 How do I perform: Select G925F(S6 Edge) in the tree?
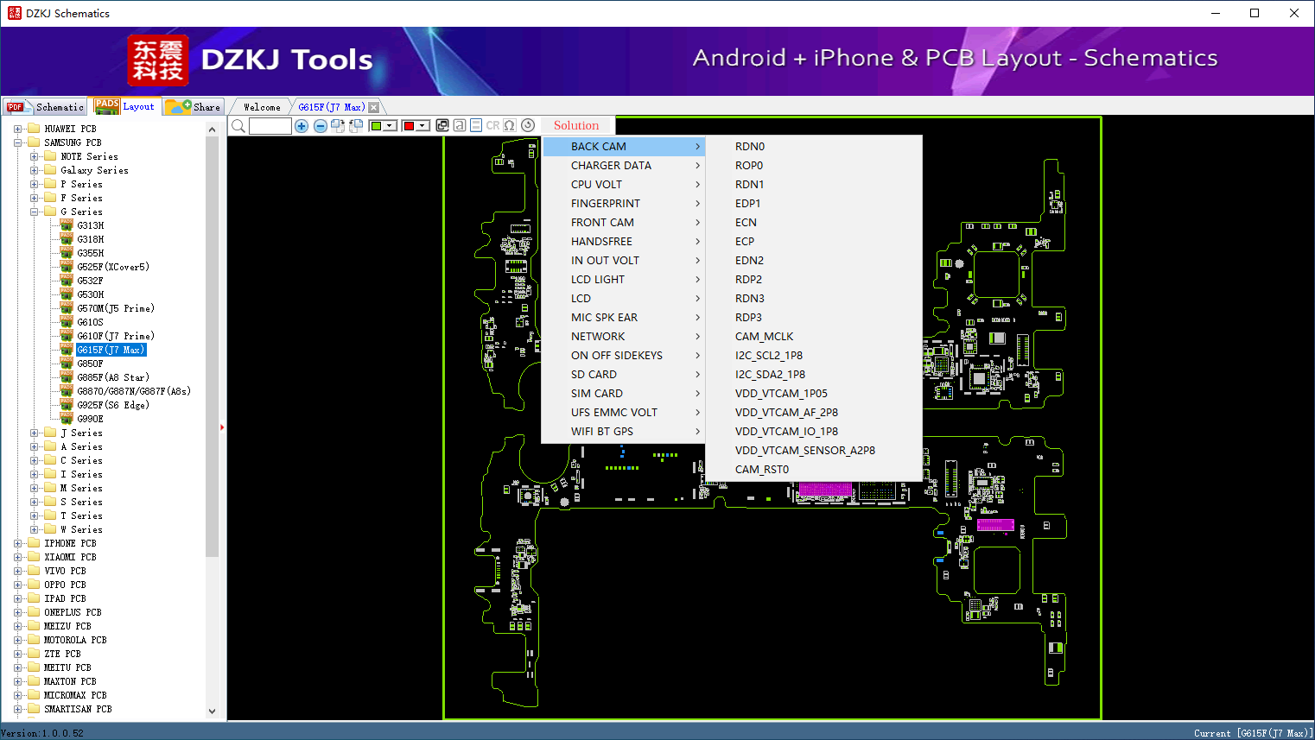(113, 405)
